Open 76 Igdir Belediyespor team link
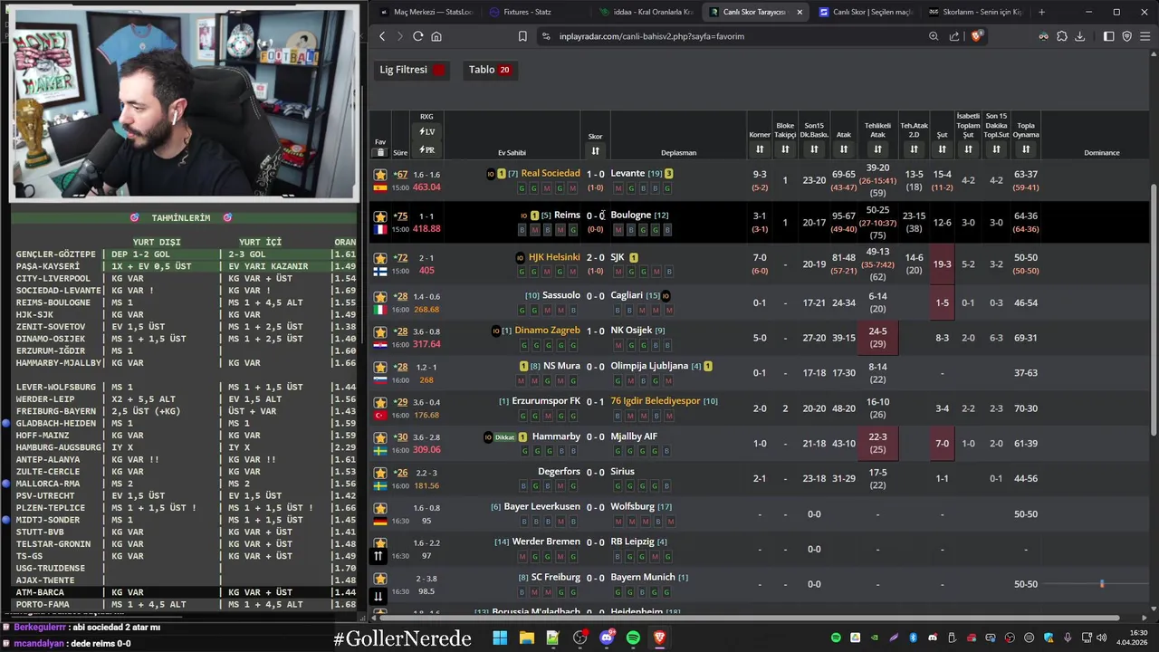1159x652 pixels. click(655, 400)
